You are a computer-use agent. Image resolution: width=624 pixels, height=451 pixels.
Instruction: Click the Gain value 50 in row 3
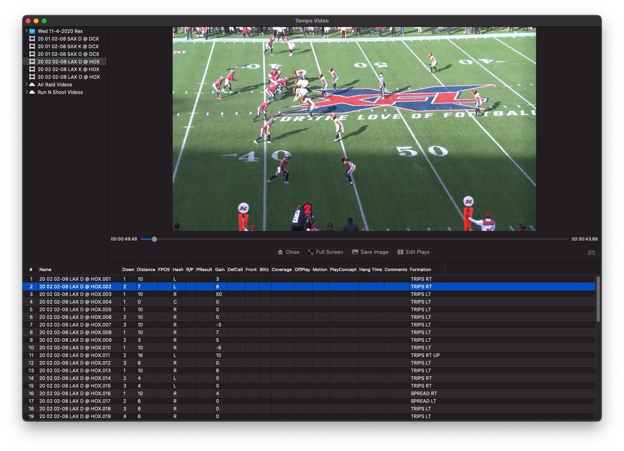[218, 294]
